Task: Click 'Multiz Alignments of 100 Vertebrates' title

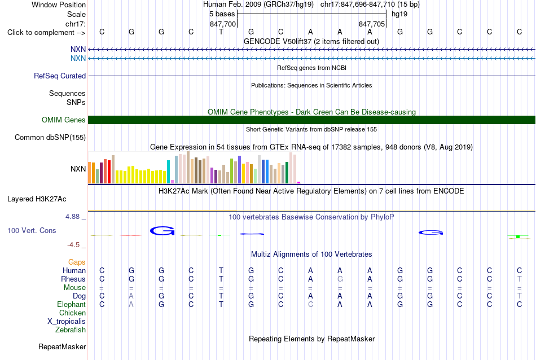Action: pos(311,254)
